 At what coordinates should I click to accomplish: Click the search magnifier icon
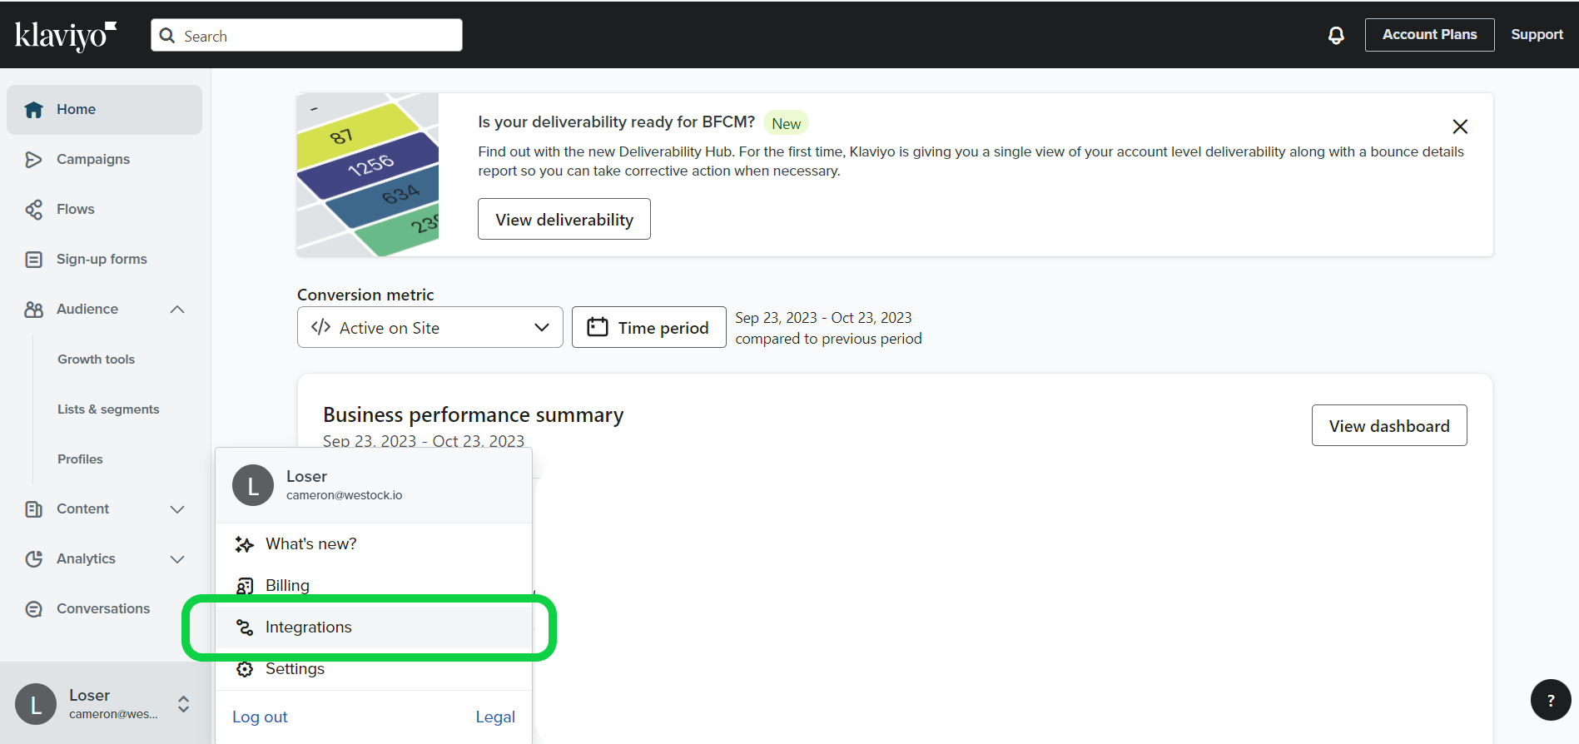point(167,36)
